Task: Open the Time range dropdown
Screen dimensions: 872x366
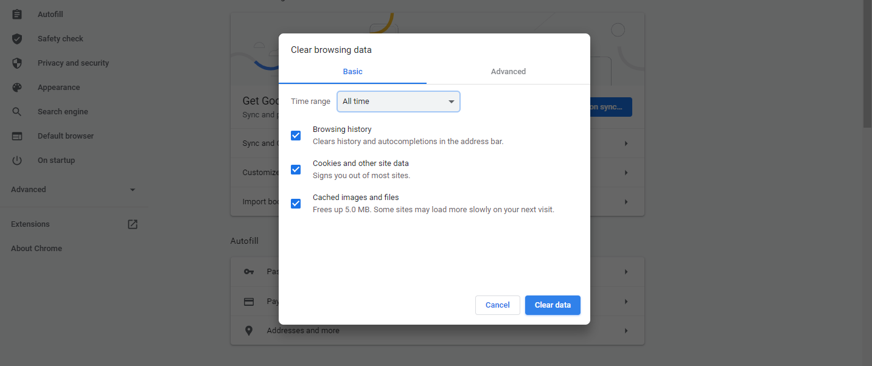Action: coord(398,102)
